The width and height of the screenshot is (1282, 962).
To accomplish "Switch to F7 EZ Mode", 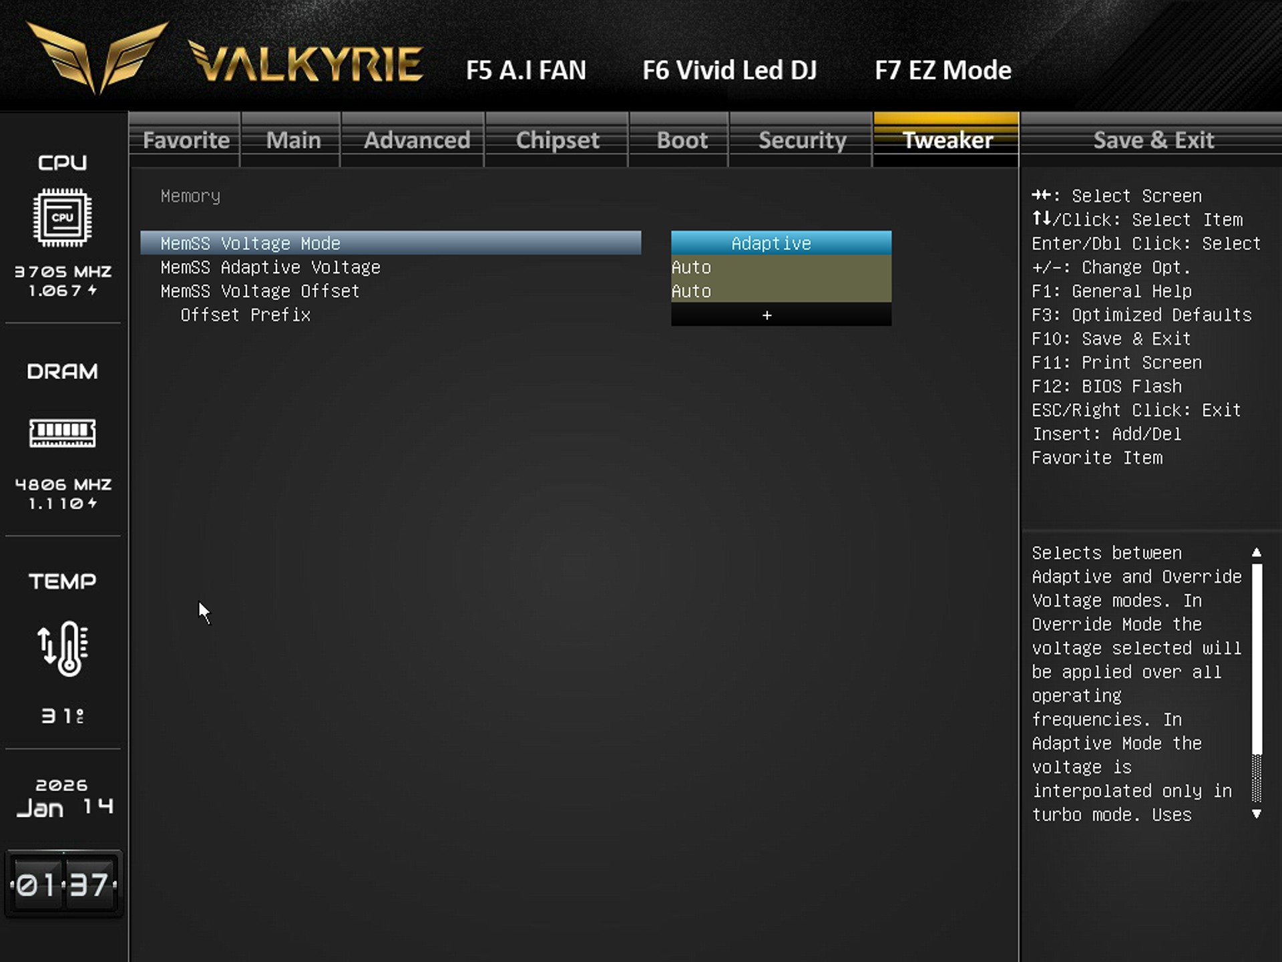I will tap(942, 70).
